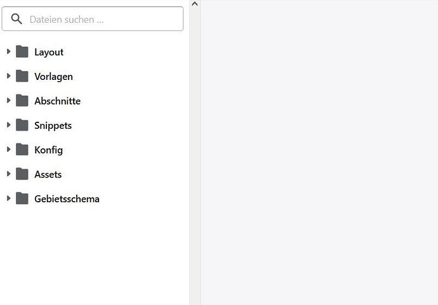
Task: Click the Assets folder icon
Action: (x=22, y=174)
